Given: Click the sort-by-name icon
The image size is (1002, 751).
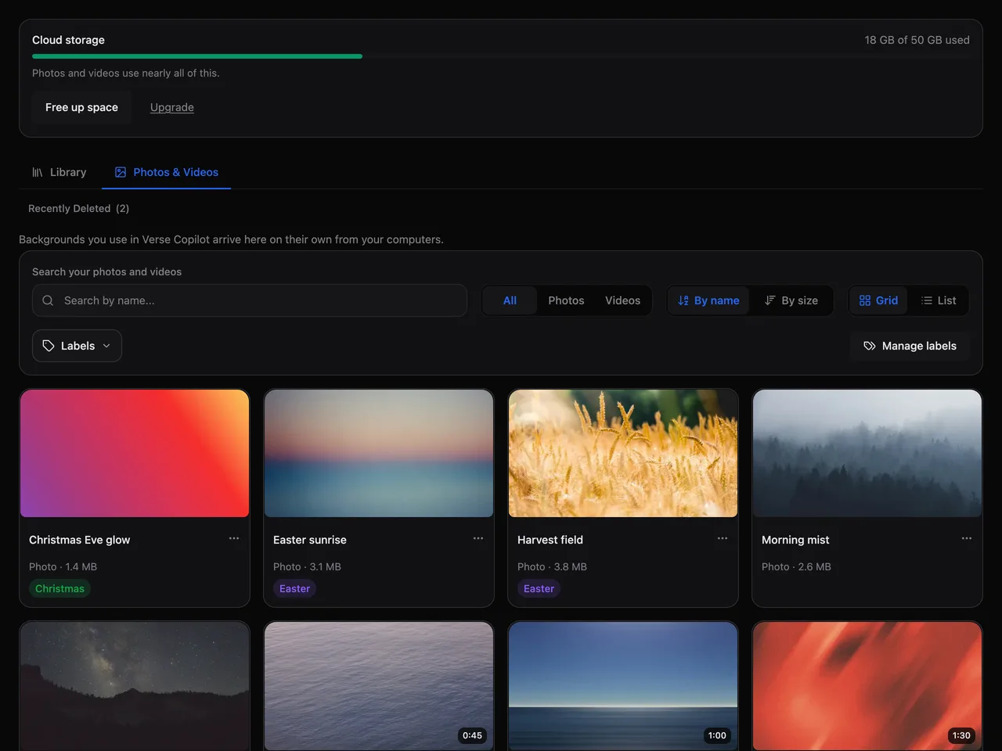Looking at the screenshot, I should 683,300.
